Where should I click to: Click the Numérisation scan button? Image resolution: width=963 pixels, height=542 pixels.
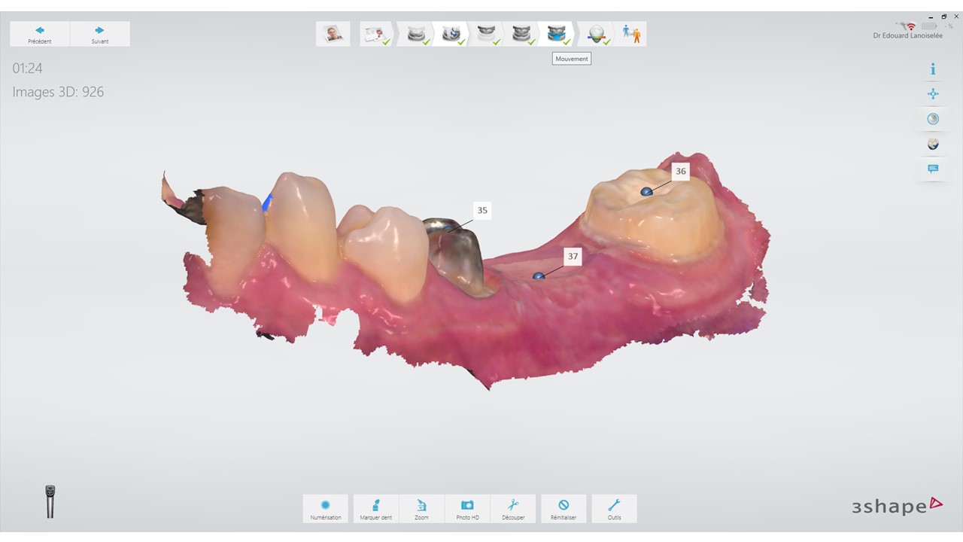(326, 508)
